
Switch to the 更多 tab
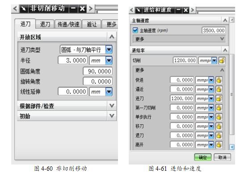pos(110,24)
